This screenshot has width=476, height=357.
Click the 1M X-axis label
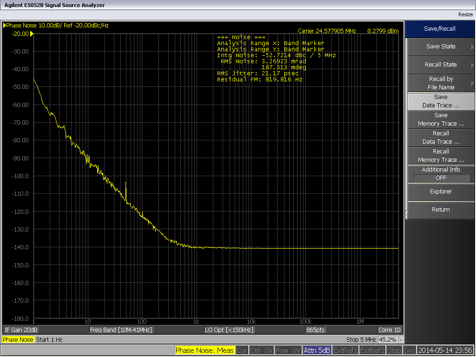pyautogui.click(x=360, y=322)
